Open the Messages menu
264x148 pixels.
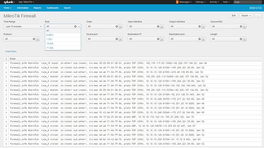(185, 2)
